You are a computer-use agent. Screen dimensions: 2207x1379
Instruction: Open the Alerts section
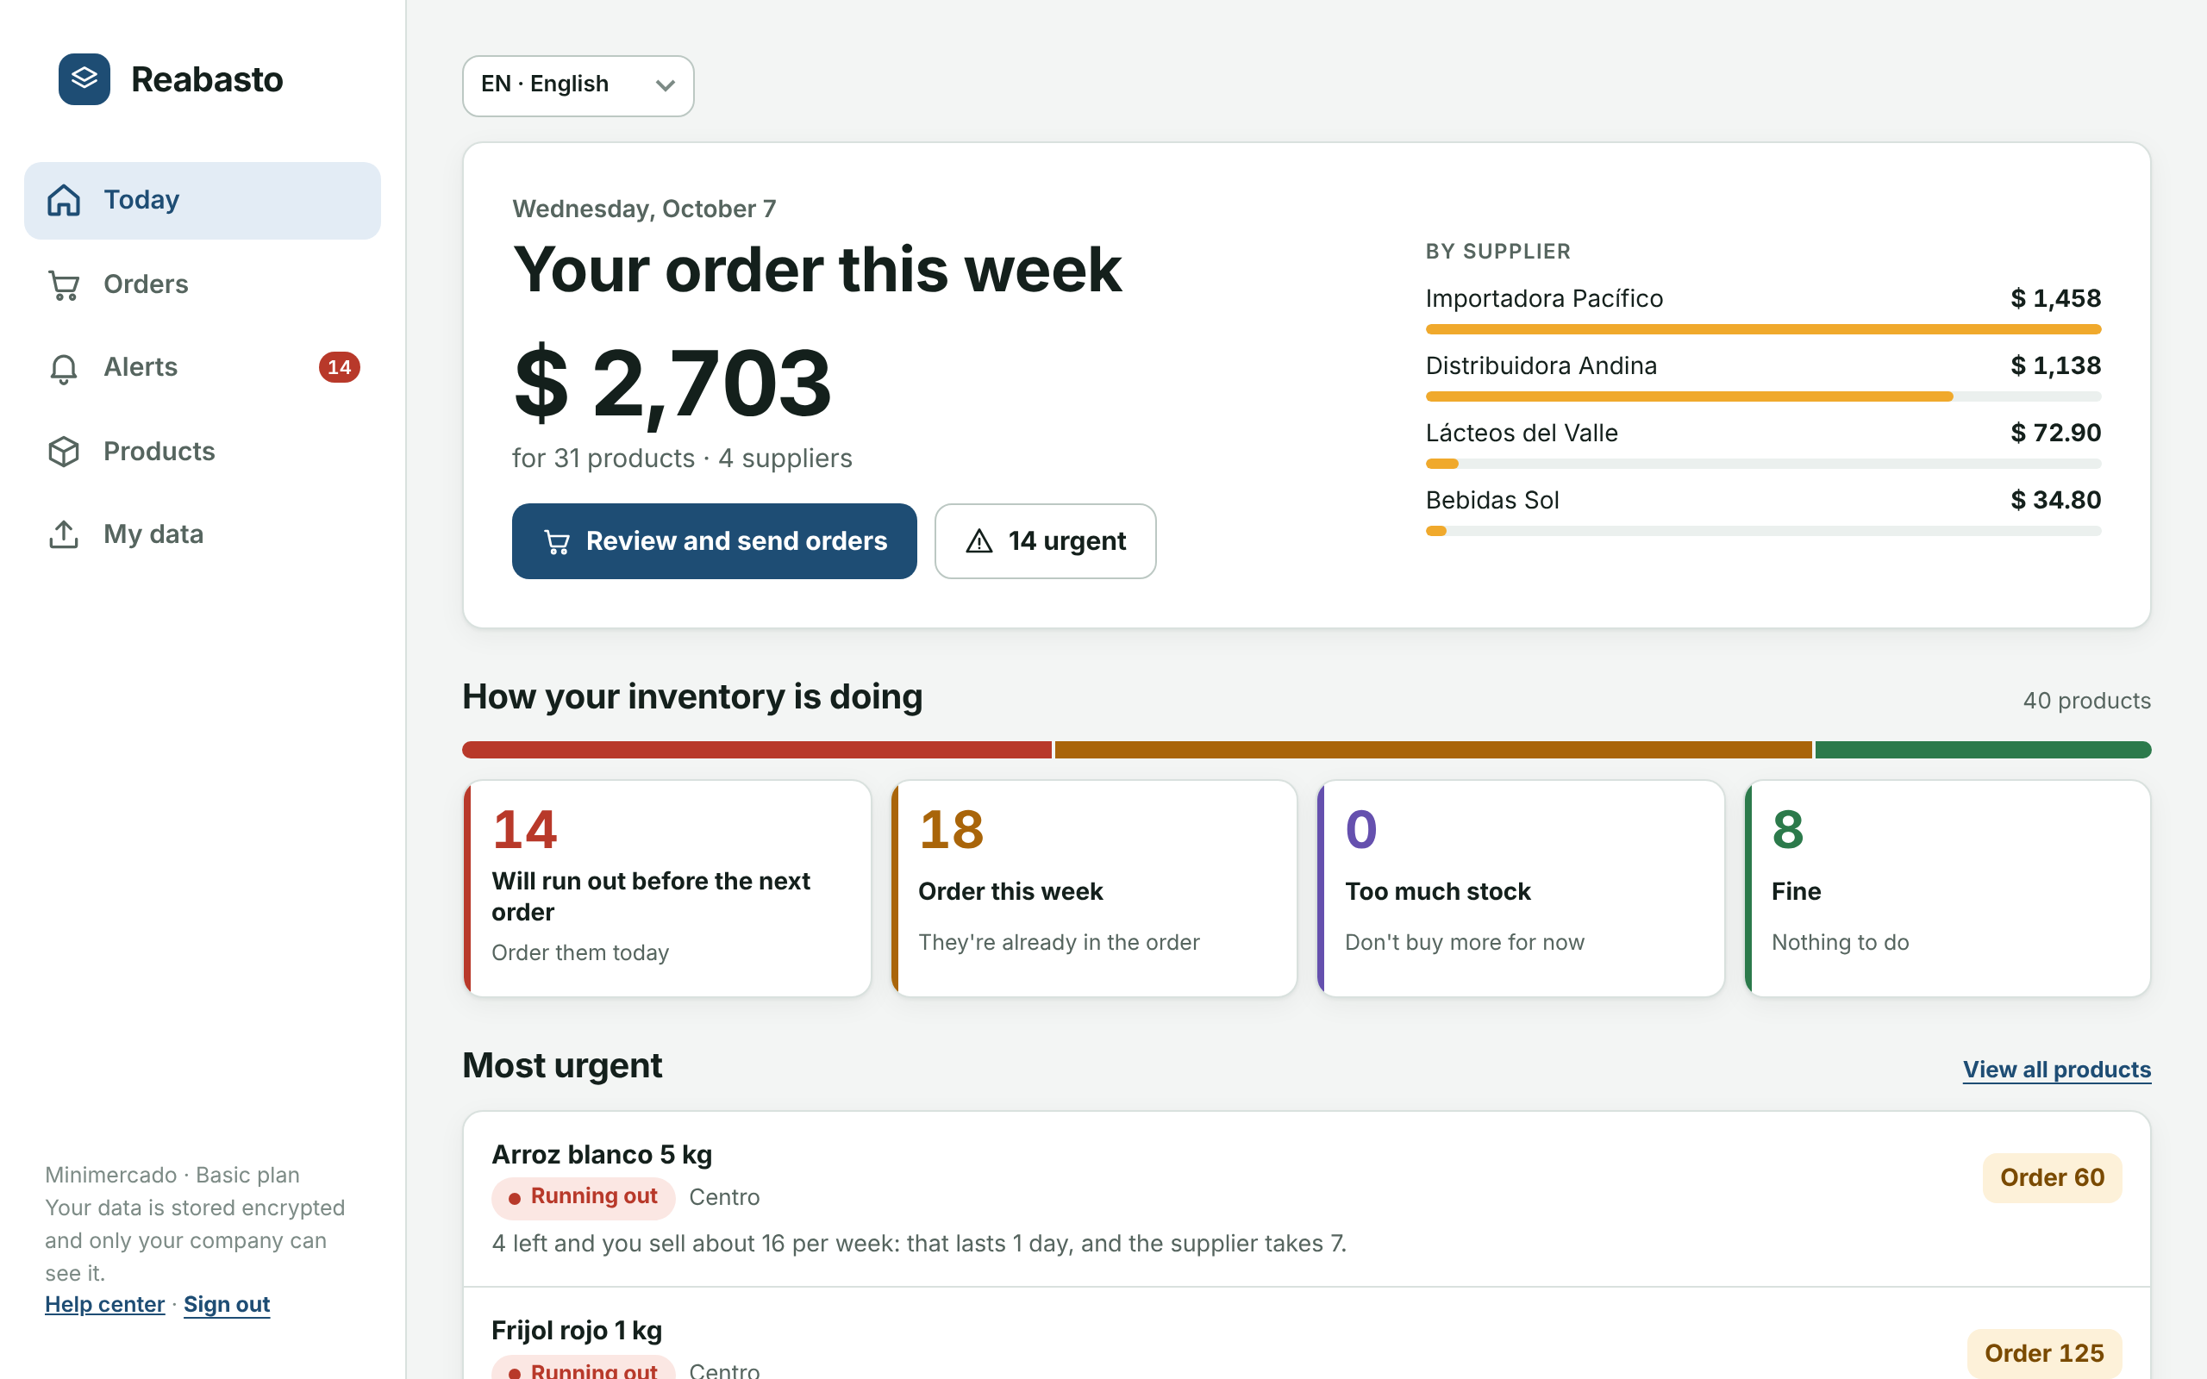point(203,367)
